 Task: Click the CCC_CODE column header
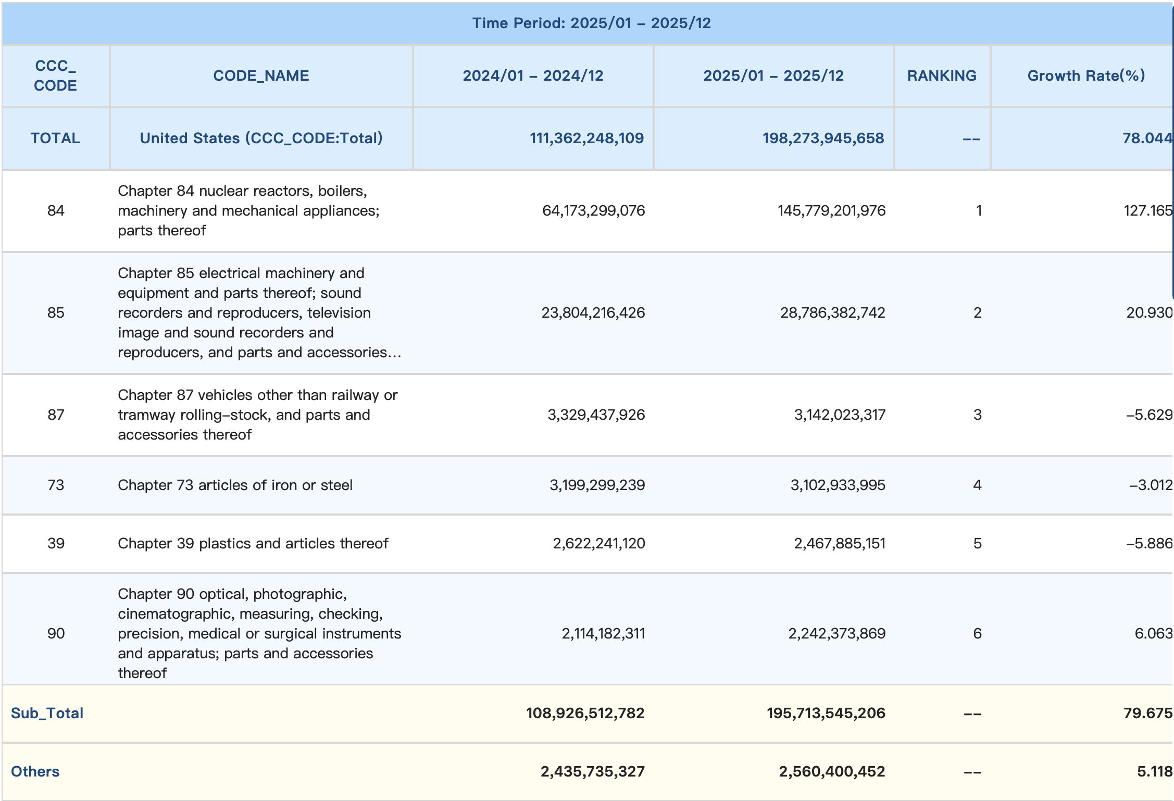click(55, 76)
